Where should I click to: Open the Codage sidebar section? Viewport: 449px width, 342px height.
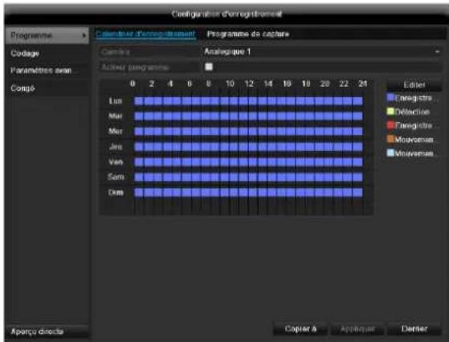(47, 53)
